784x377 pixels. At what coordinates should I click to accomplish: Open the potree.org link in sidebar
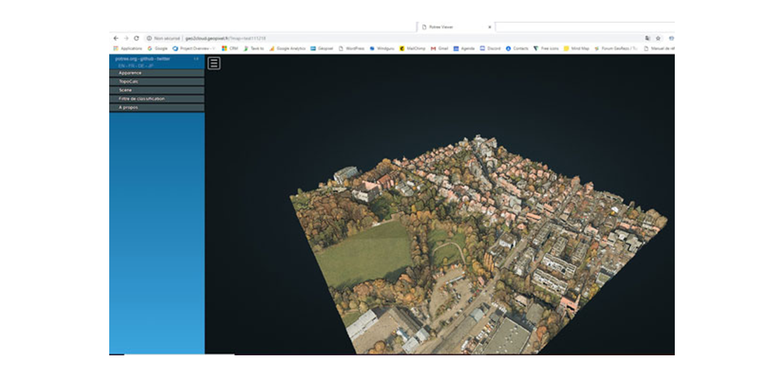pyautogui.click(x=124, y=58)
